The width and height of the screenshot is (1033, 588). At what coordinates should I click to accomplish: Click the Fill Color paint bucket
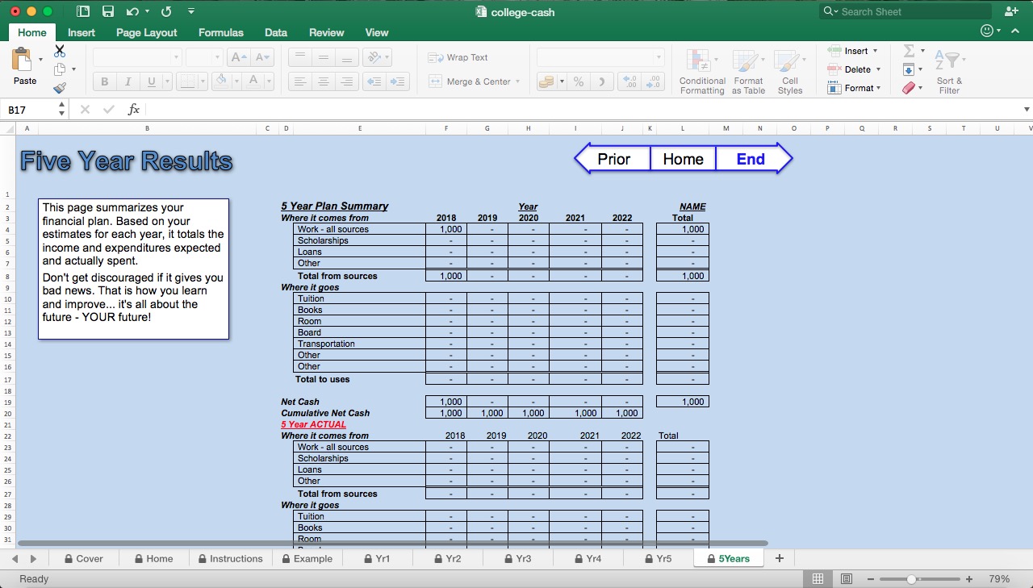coord(222,81)
